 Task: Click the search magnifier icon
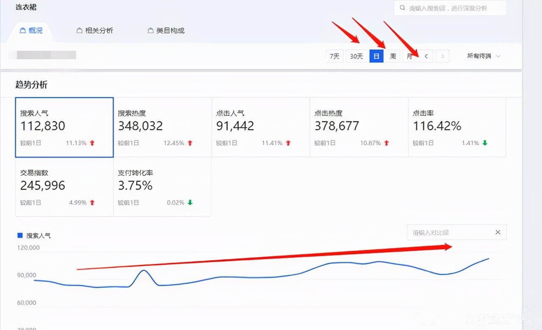point(401,7)
